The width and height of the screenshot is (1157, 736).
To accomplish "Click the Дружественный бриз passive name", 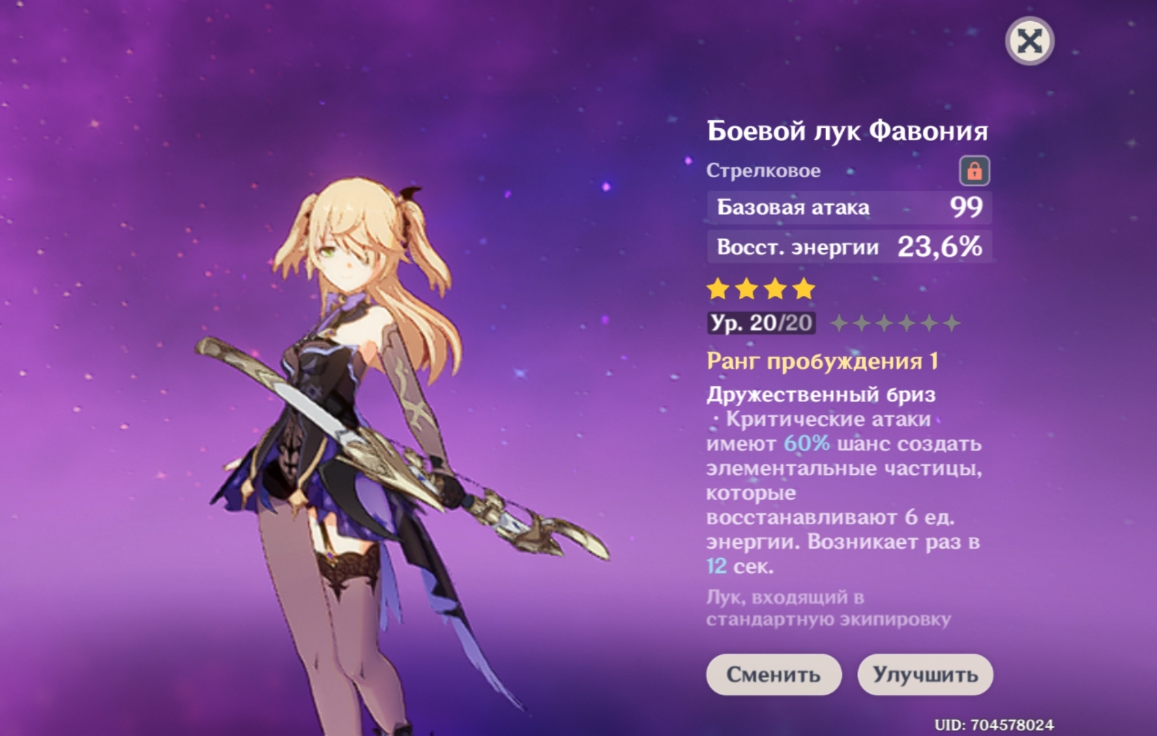I will [821, 395].
